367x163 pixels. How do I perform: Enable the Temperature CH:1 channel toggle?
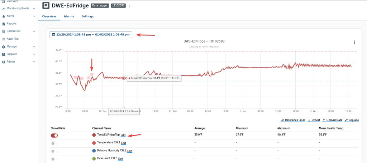(54, 143)
